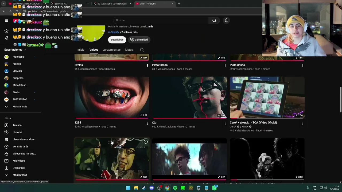Launch Steam from the taskbar
Viewport: 342px width, 192px height.
(144, 188)
